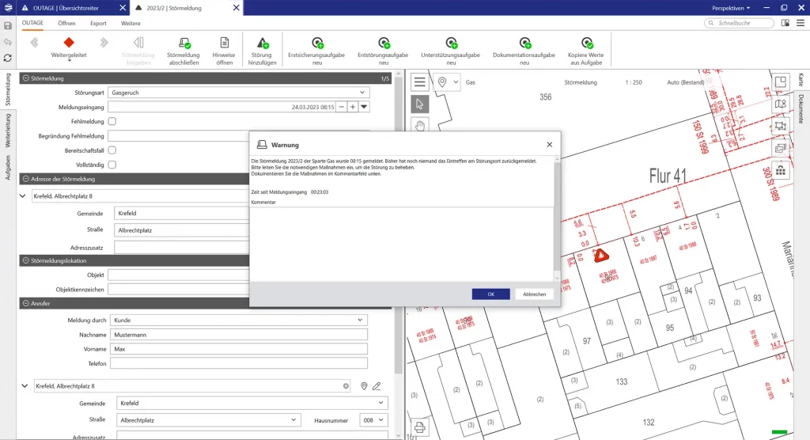Image resolution: width=810 pixels, height=440 pixels.
Task: Click the Störmeldung abschließen toolbar icon
Action: point(184,44)
